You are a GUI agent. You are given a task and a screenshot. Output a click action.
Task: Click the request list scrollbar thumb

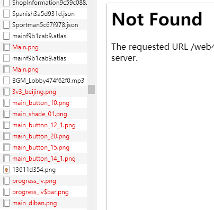point(91,89)
